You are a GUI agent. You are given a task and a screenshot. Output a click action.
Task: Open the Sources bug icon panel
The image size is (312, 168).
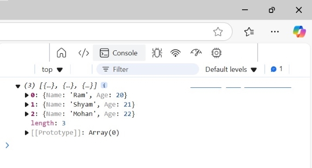tap(157, 53)
